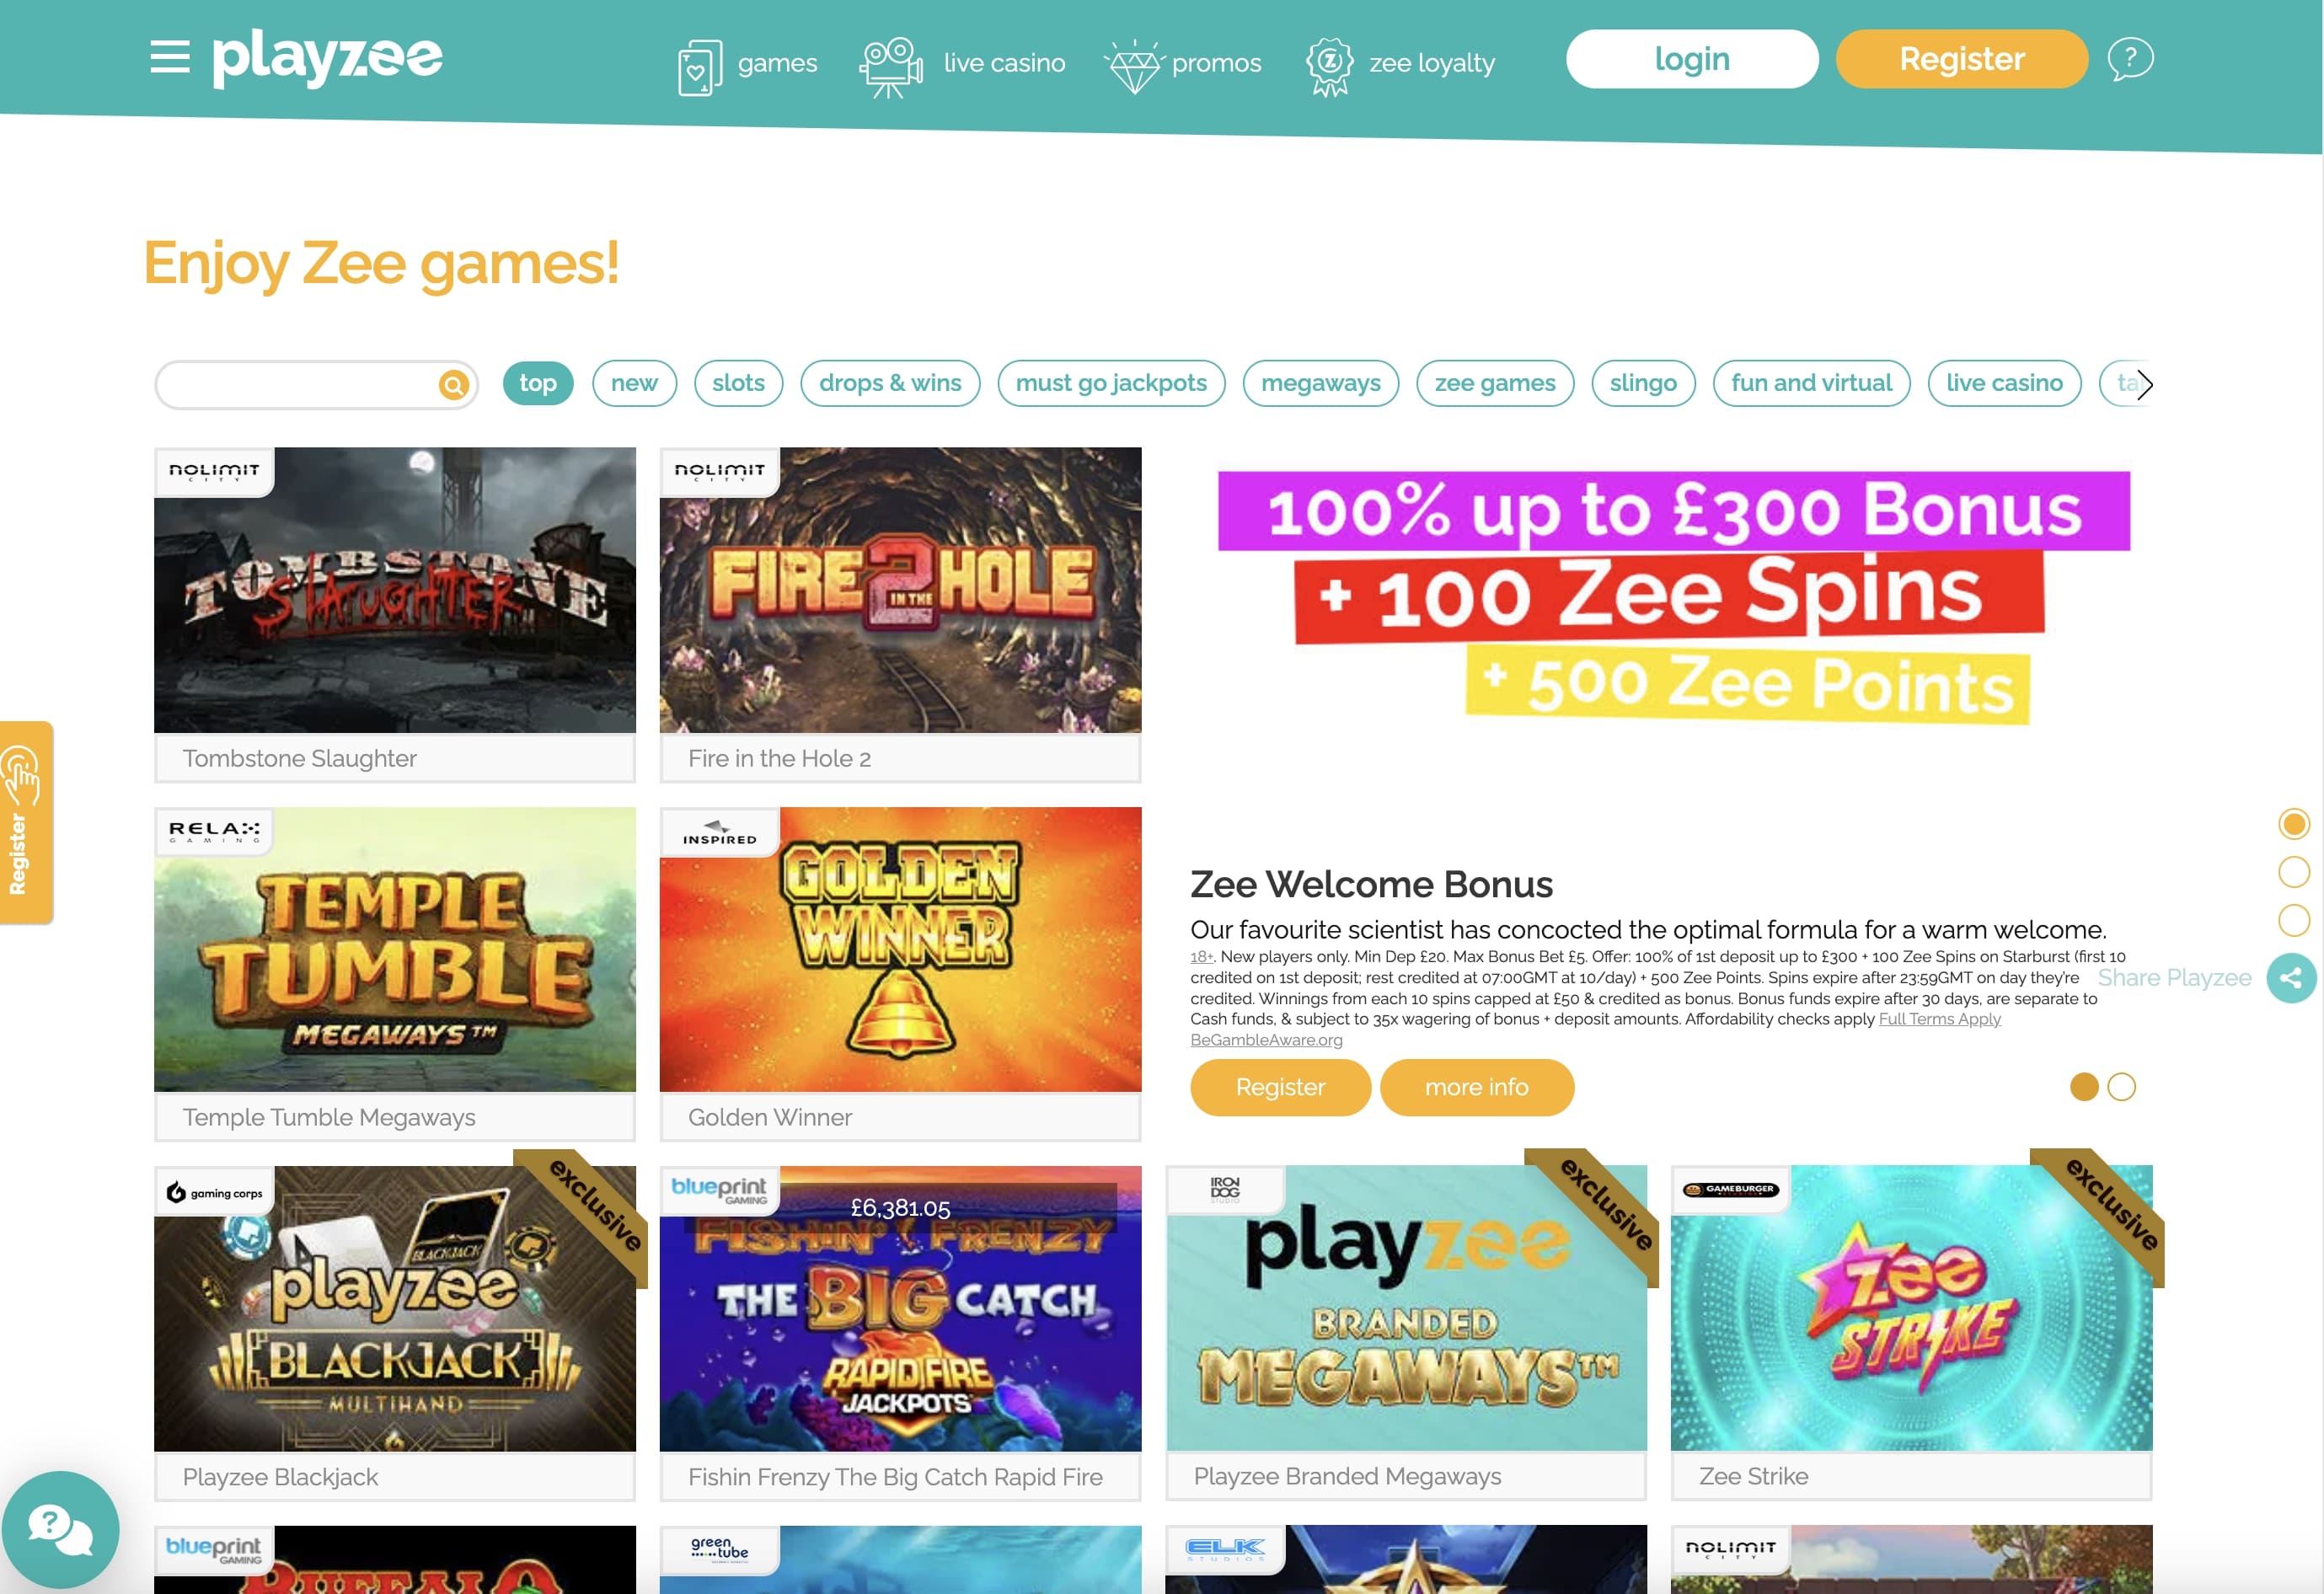Click the login button
Screen dimensions: 2324x1594
coord(1692,59)
